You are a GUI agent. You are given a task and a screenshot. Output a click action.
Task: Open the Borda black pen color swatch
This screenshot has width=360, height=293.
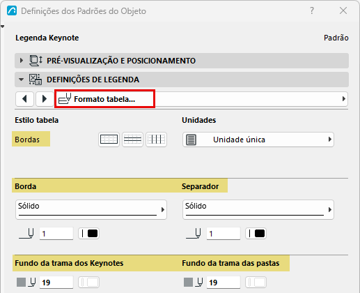[89, 234]
